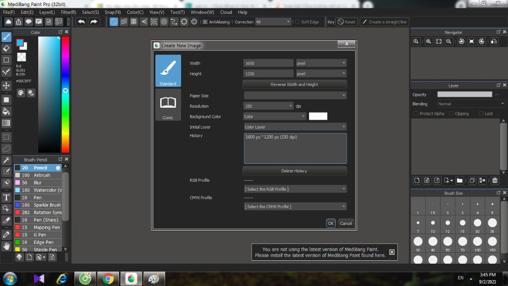This screenshot has width=508, height=286.
Task: Open Google Chrome from taskbar
Action: click(108, 279)
